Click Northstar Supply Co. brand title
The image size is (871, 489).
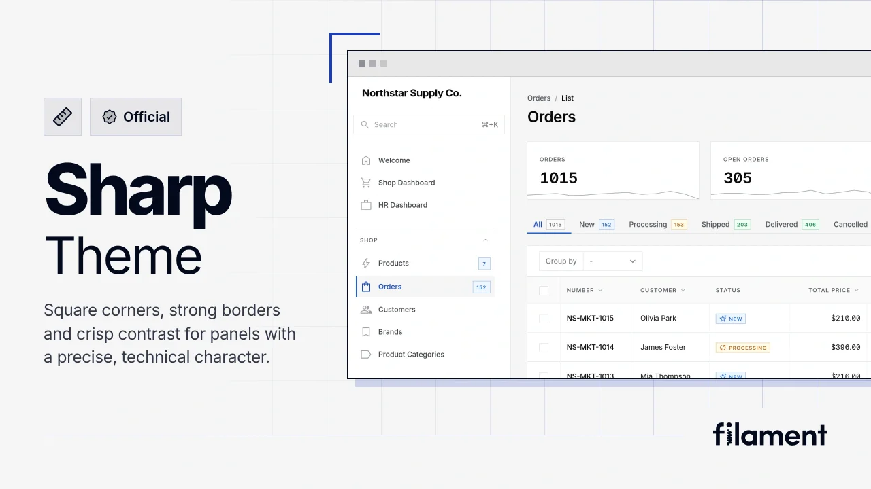click(x=412, y=94)
